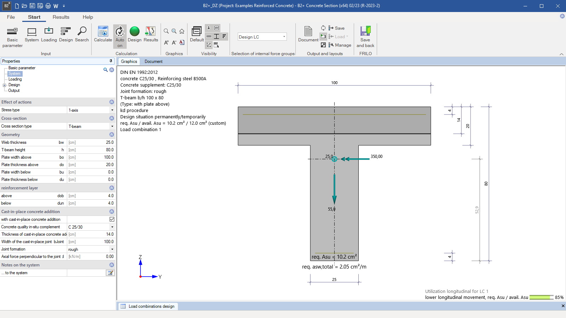This screenshot has height=318, width=566.
Task: Open the Basic parameter input
Action: 12,37
